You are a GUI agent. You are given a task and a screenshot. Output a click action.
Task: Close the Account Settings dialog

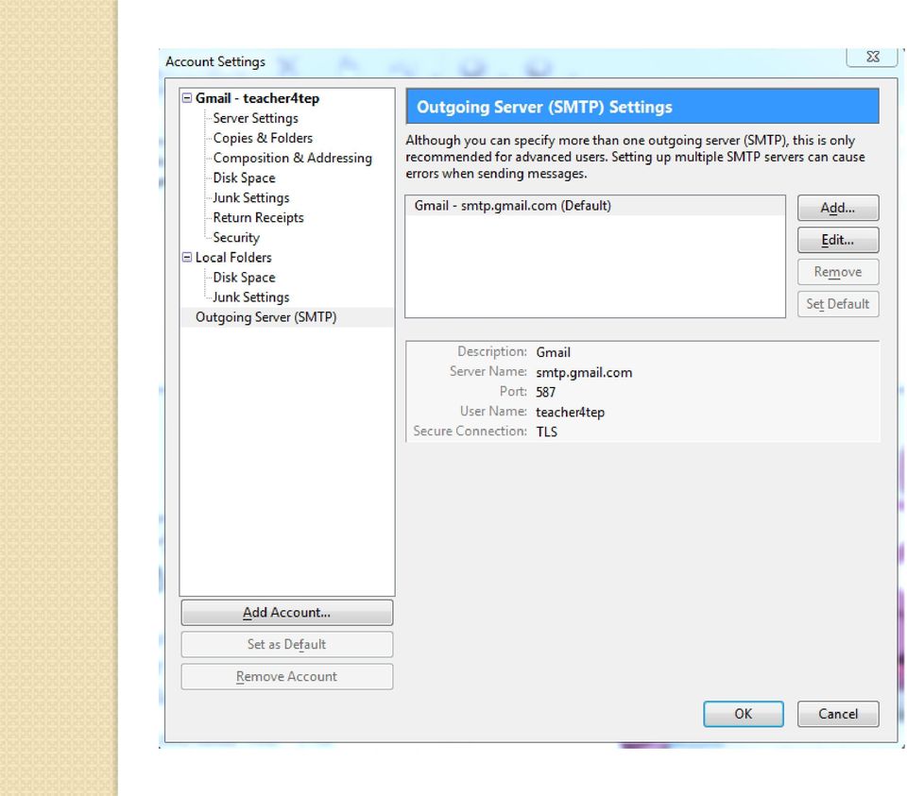872,57
